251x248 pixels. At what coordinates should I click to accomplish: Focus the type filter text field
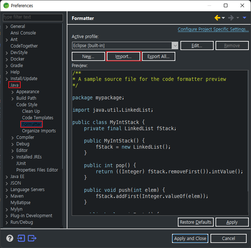tap(33, 17)
